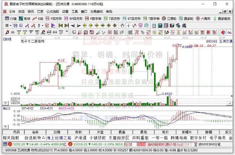Open the 9T四方形 tool
Viewport: 235px width, 155px height.
click(132, 18)
